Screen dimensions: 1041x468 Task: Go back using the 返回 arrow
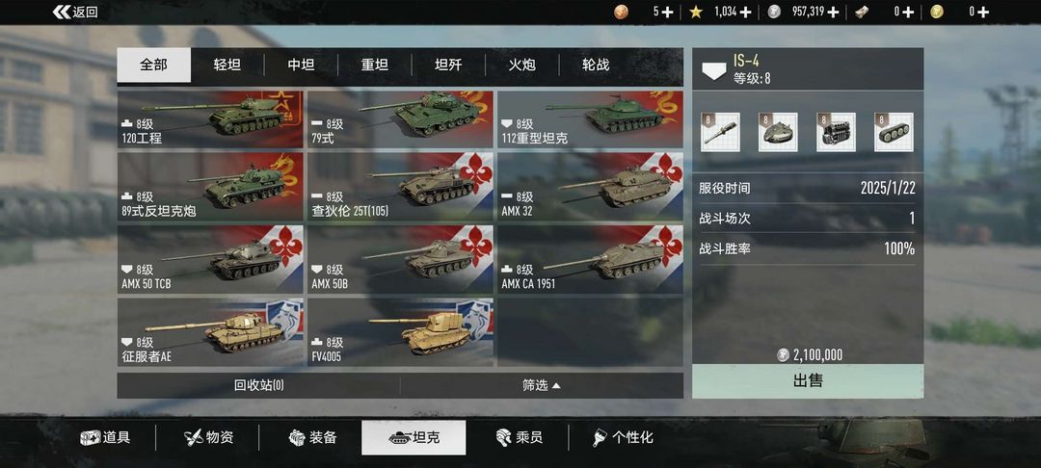coord(75,12)
